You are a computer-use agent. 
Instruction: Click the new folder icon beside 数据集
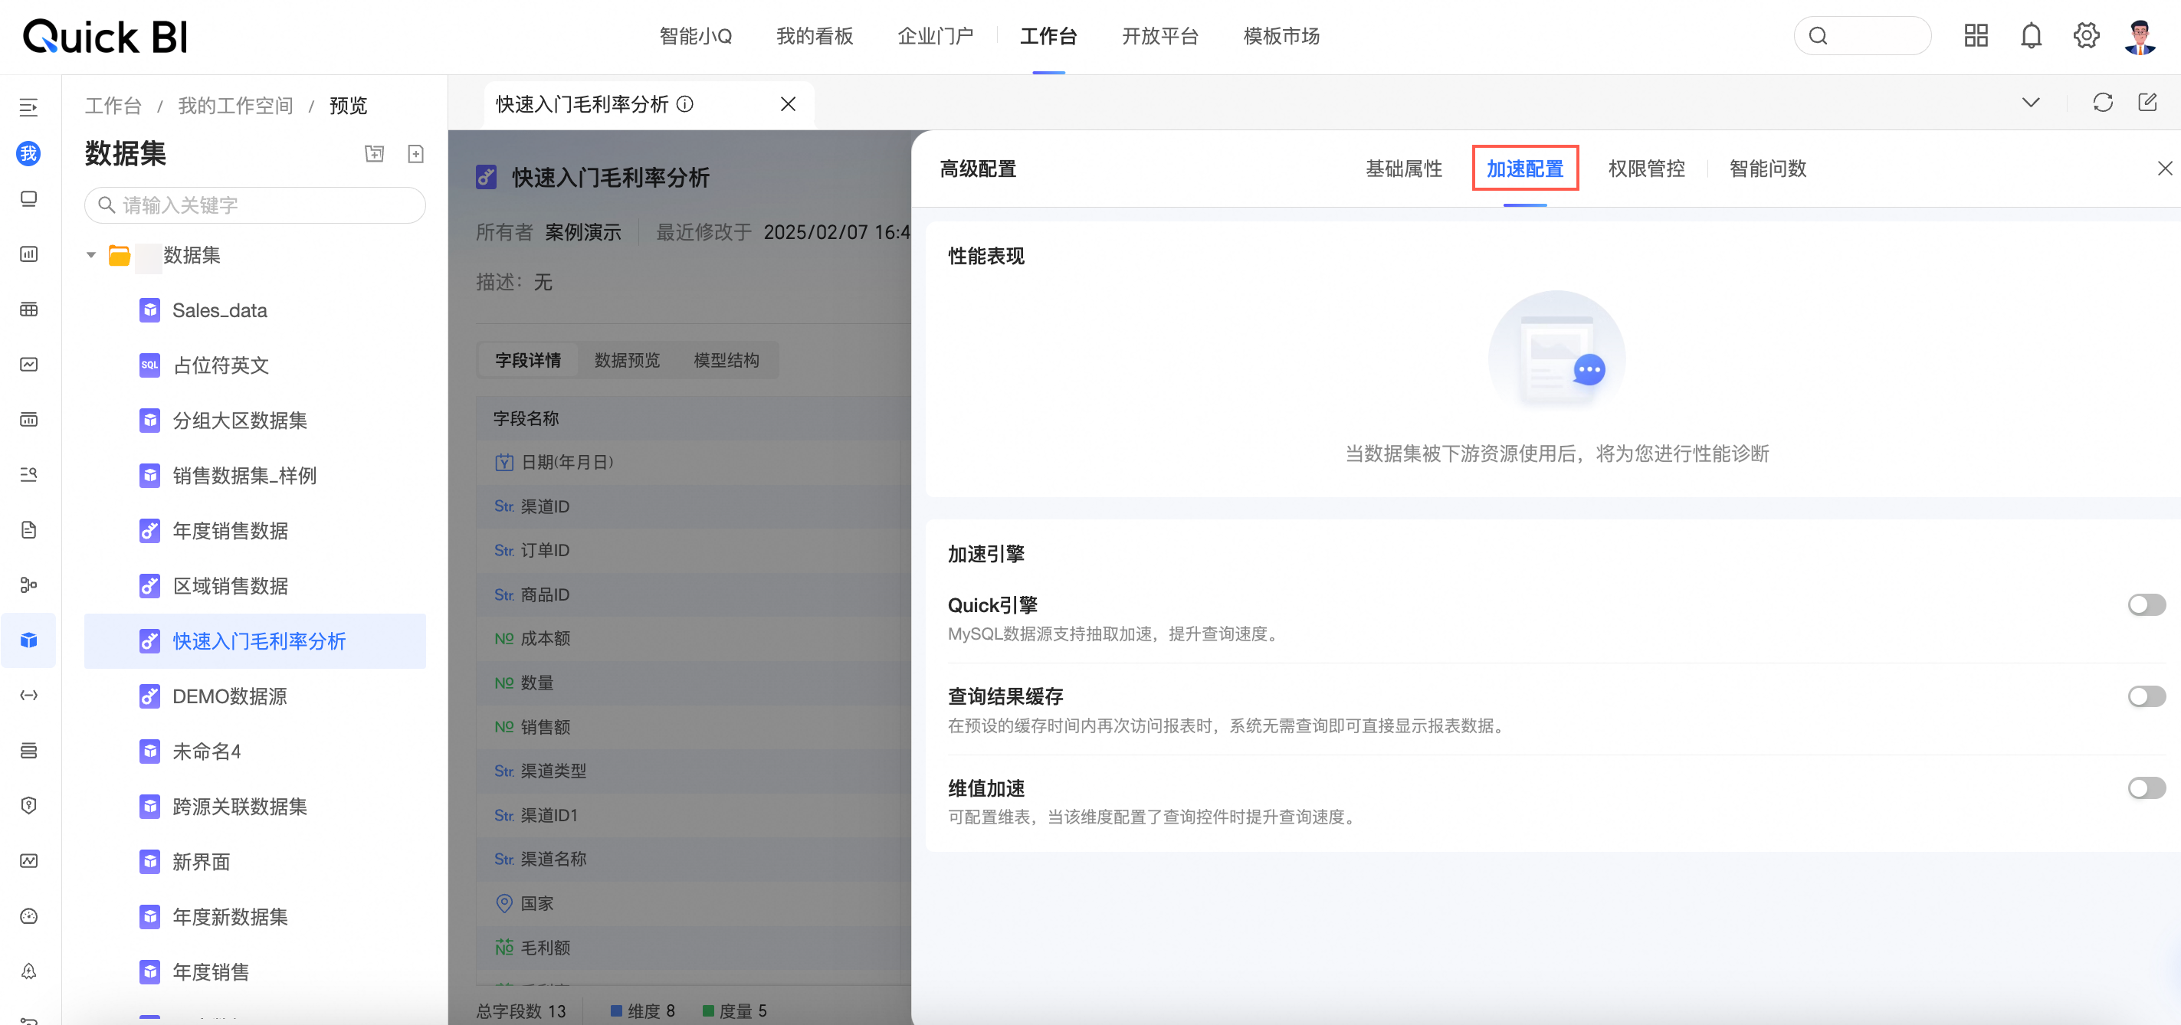click(374, 153)
